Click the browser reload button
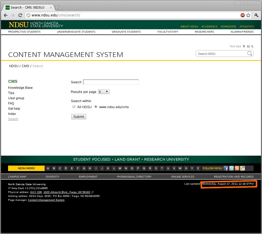 pos(20,15)
